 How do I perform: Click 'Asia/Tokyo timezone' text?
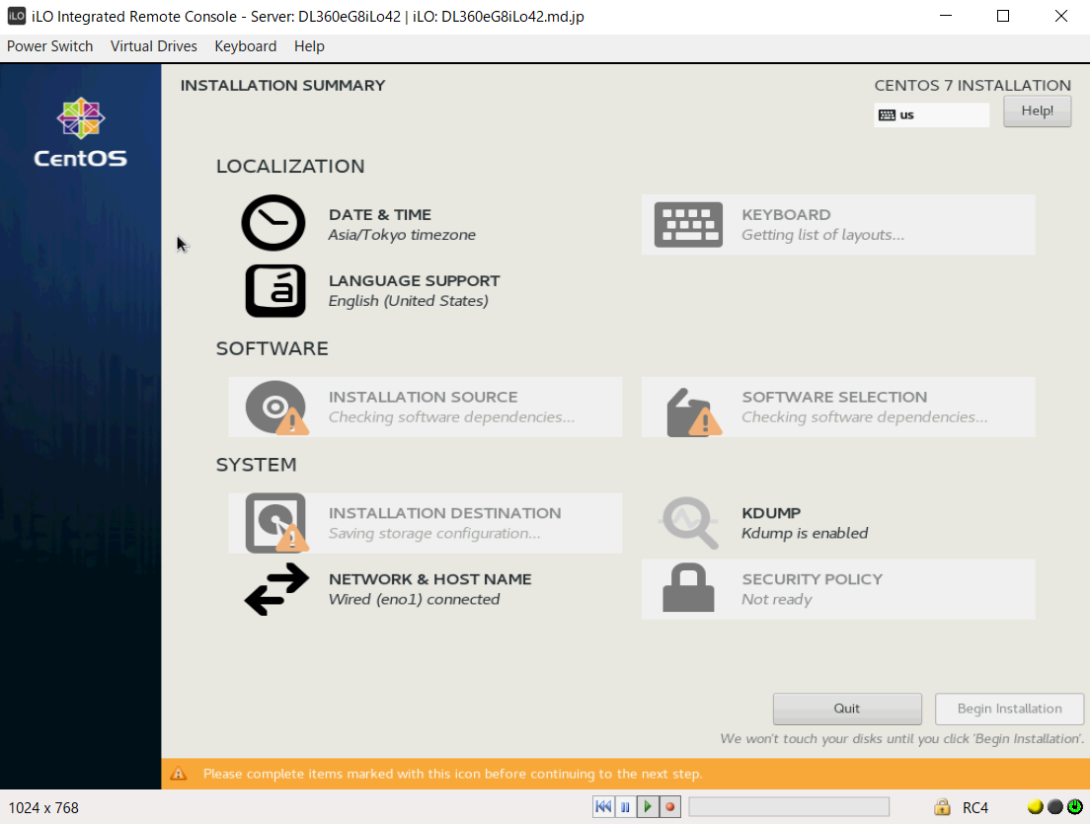tap(402, 235)
